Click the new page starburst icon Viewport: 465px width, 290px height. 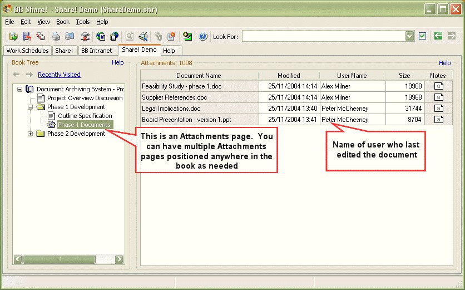(172, 36)
